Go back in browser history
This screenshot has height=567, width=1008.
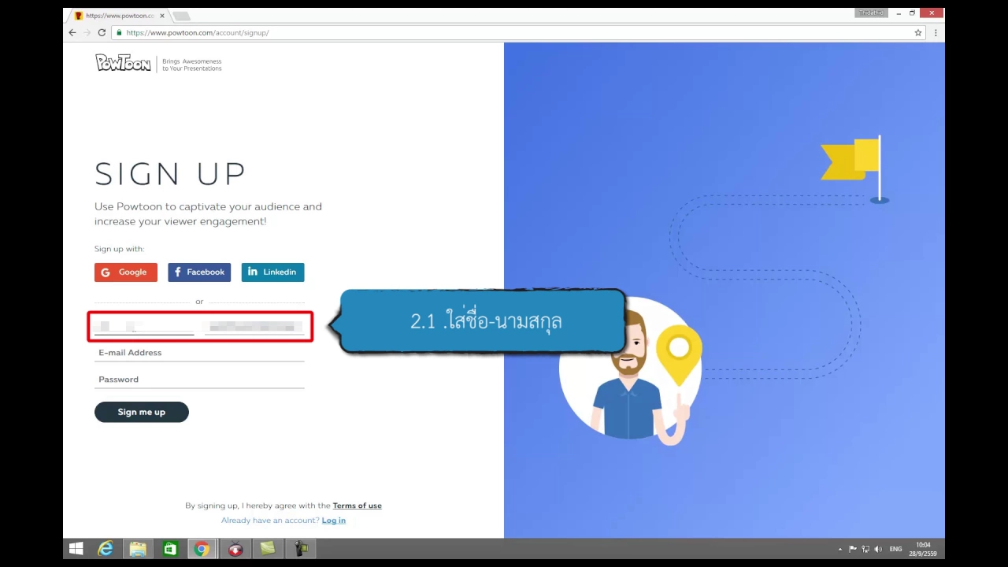(72, 32)
